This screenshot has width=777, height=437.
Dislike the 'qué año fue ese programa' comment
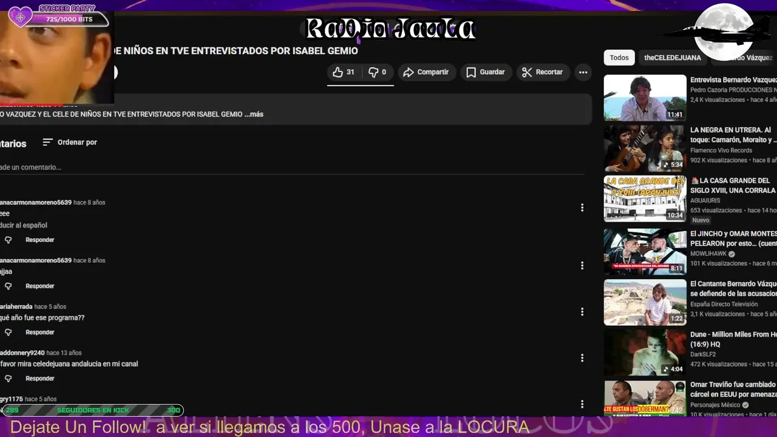tap(8, 332)
